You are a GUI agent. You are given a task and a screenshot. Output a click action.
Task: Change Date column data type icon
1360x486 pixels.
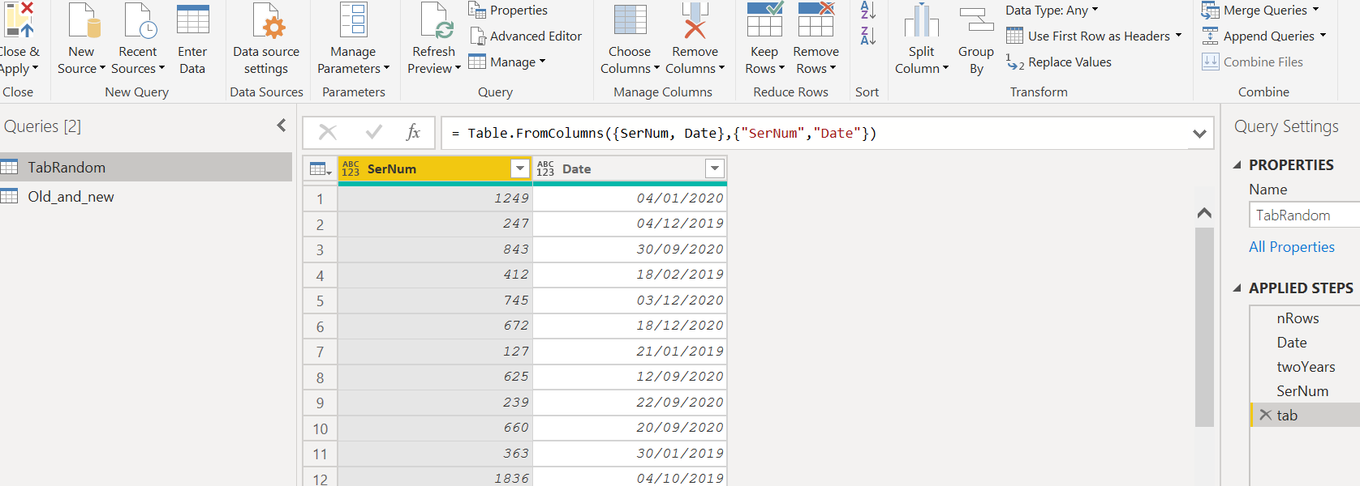coord(545,168)
